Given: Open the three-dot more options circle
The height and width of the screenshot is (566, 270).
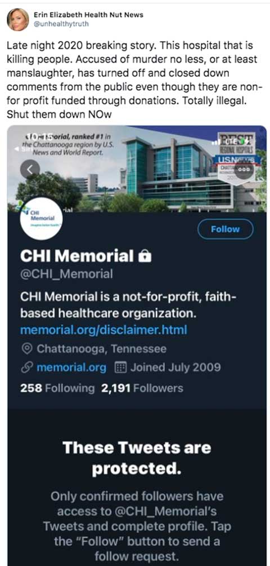Looking at the screenshot, I should coord(245,169).
